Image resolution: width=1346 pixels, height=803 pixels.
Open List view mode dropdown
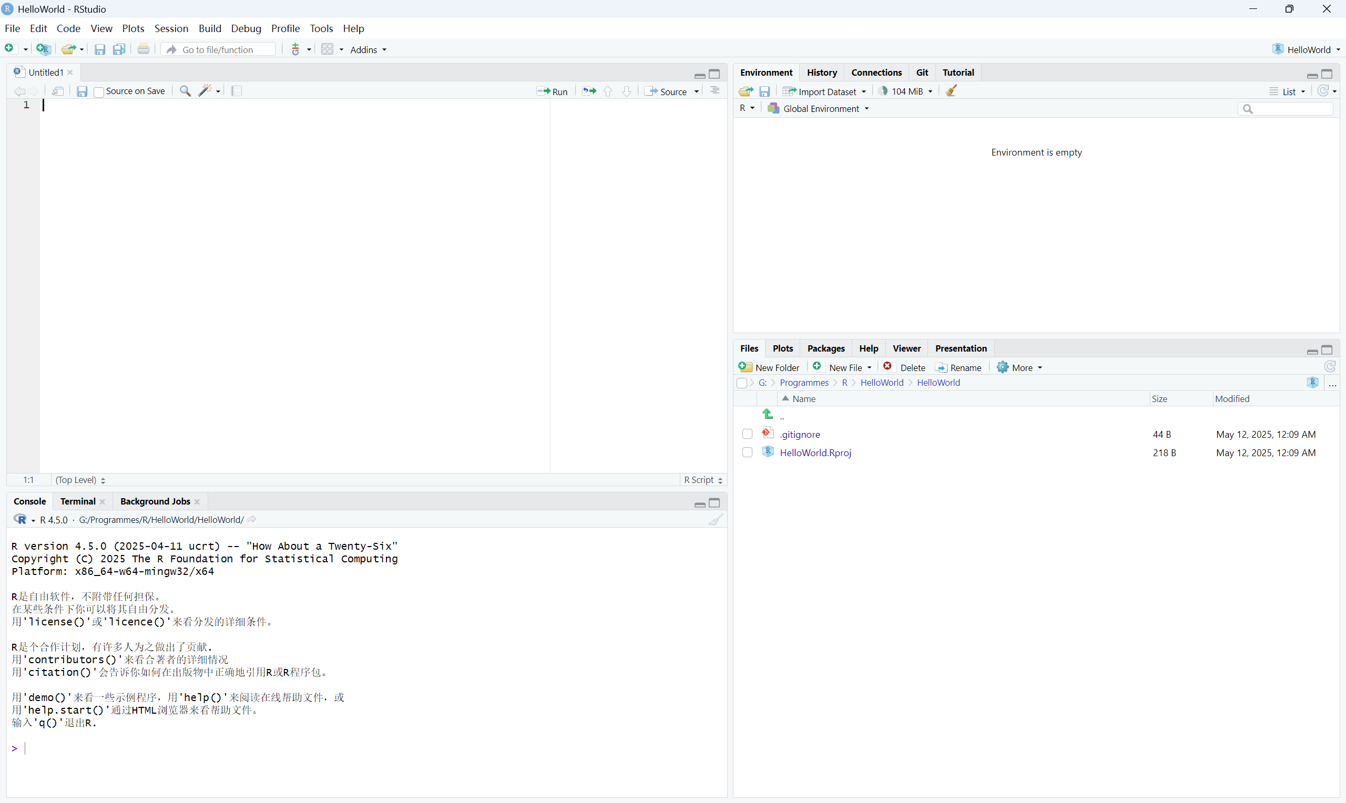(x=1288, y=91)
